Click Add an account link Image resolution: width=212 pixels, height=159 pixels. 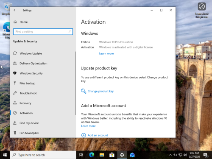(98, 135)
